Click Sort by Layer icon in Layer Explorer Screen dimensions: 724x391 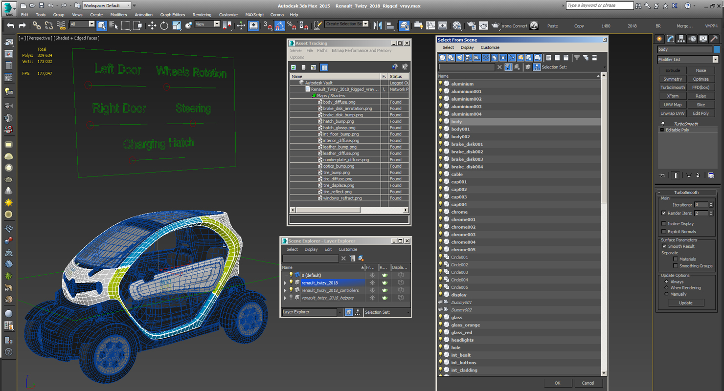pos(349,312)
